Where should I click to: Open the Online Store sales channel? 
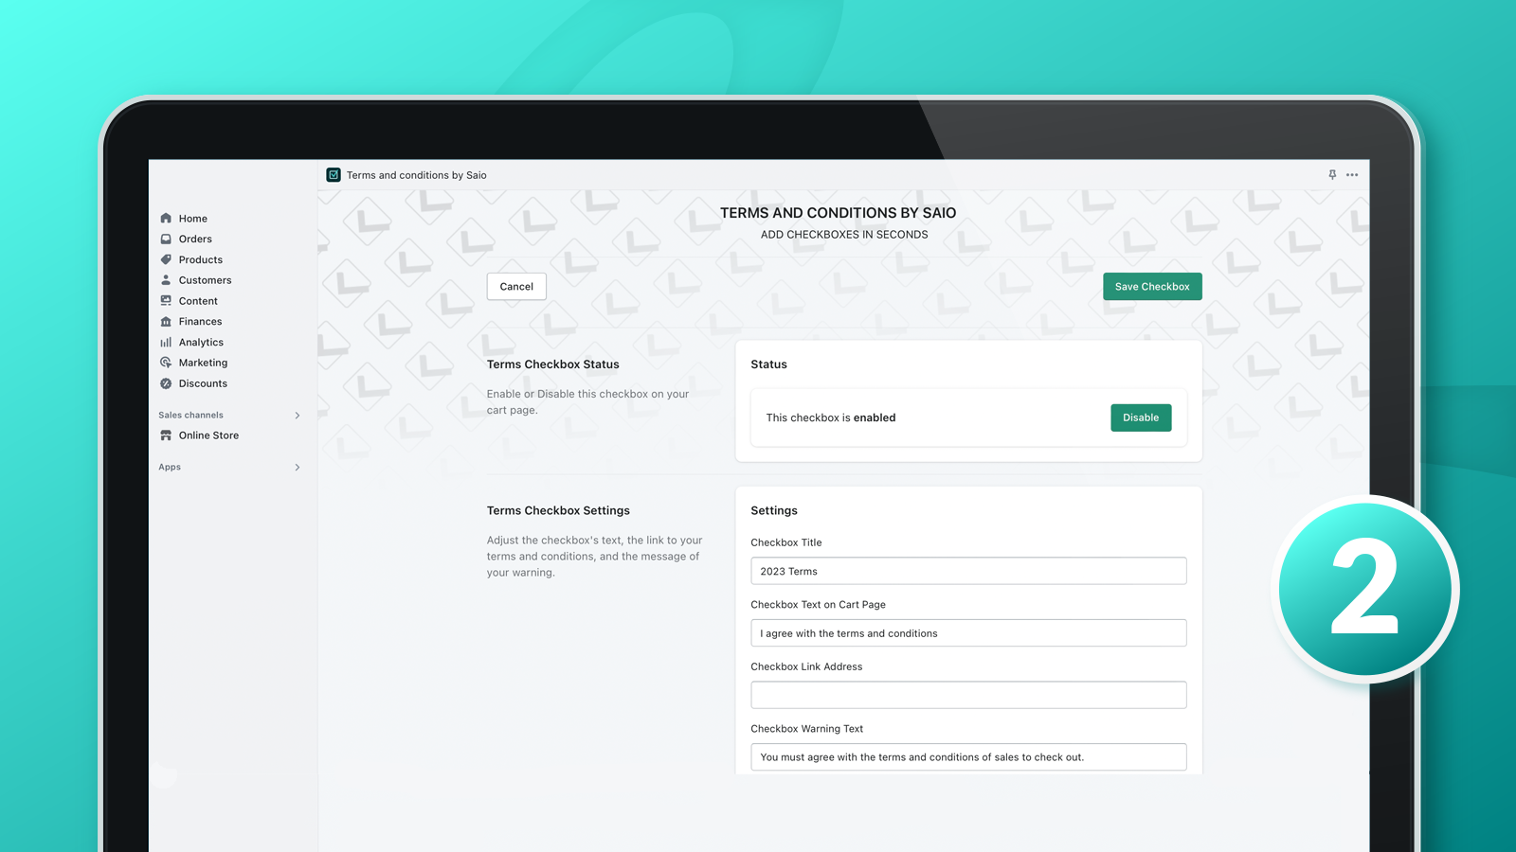pos(208,435)
